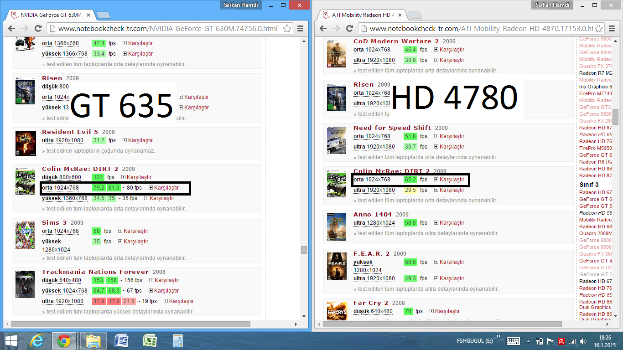Click back arrow in the left browser window

[13, 28]
